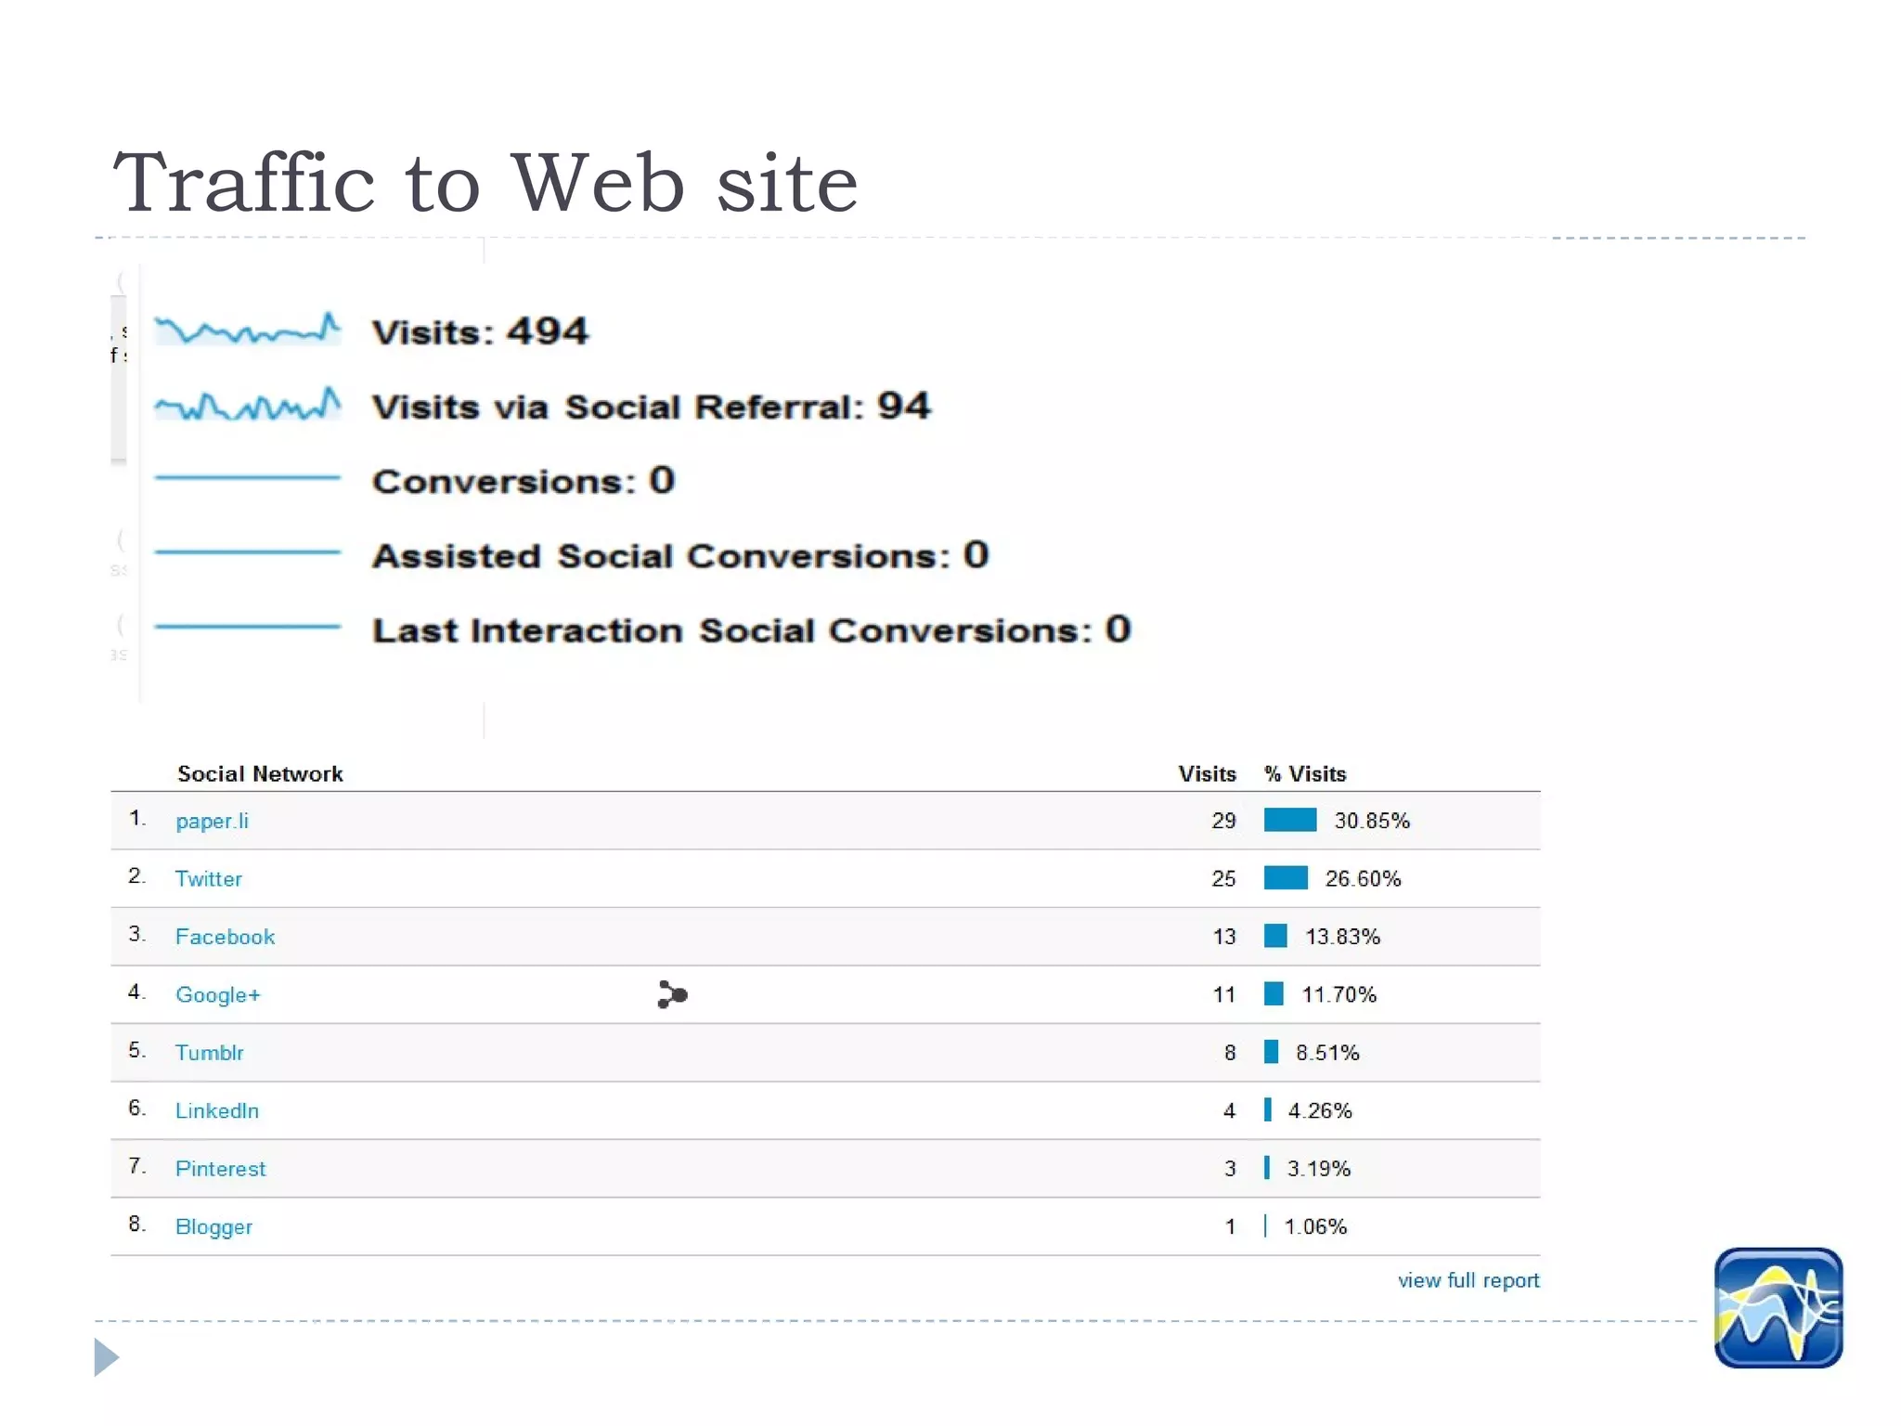Select the 3.19% value for Pinterest
This screenshot has height=1426, width=1901.
[1318, 1168]
